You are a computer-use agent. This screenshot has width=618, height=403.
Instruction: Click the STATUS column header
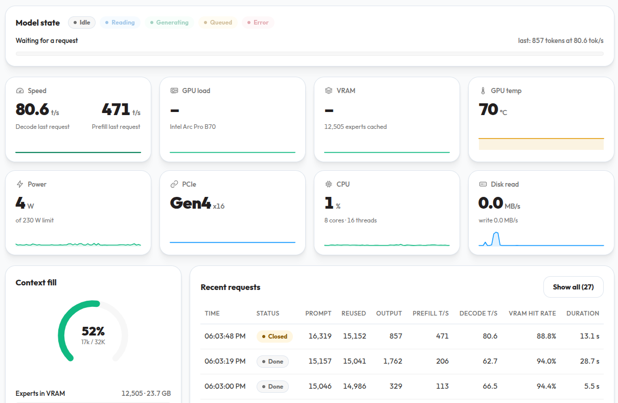[268, 314]
